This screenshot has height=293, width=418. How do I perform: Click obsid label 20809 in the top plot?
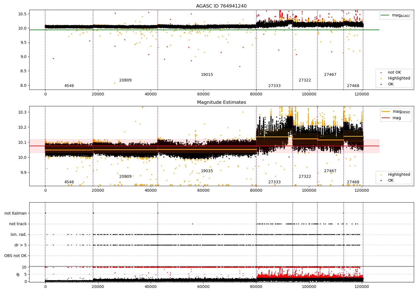point(125,80)
